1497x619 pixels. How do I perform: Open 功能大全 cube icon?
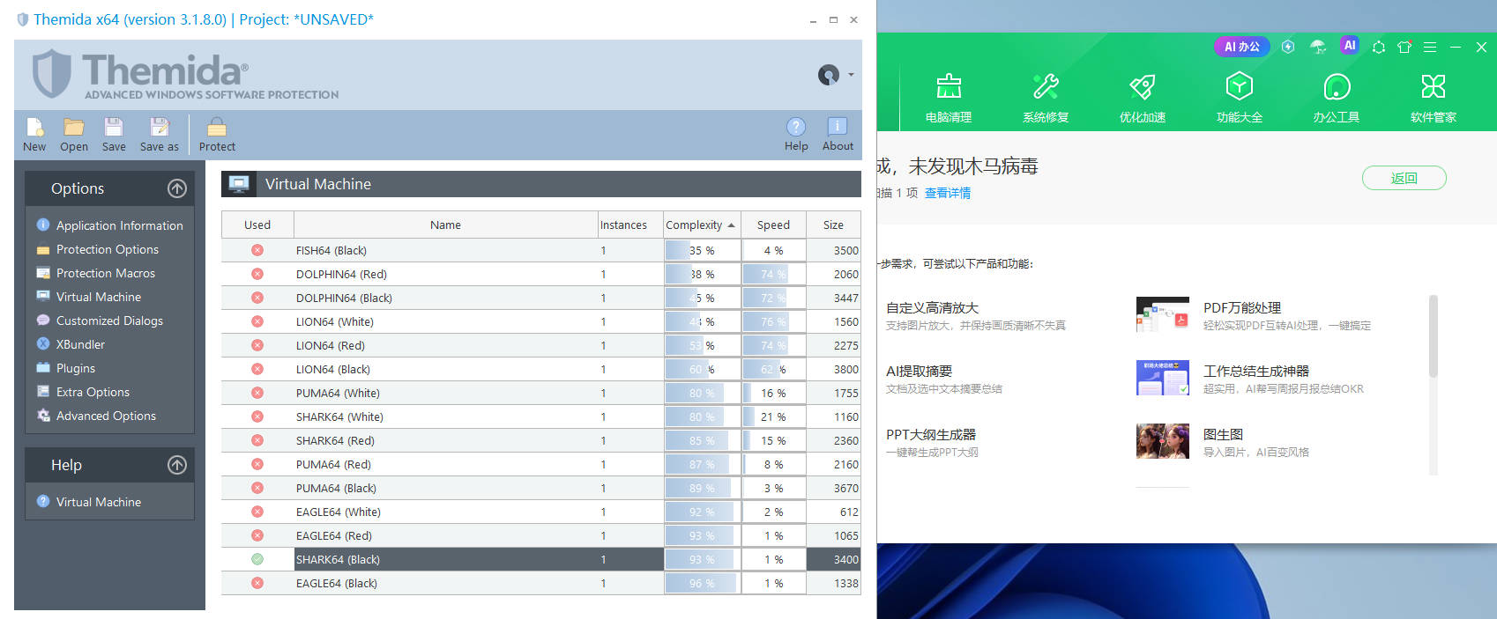tap(1240, 97)
